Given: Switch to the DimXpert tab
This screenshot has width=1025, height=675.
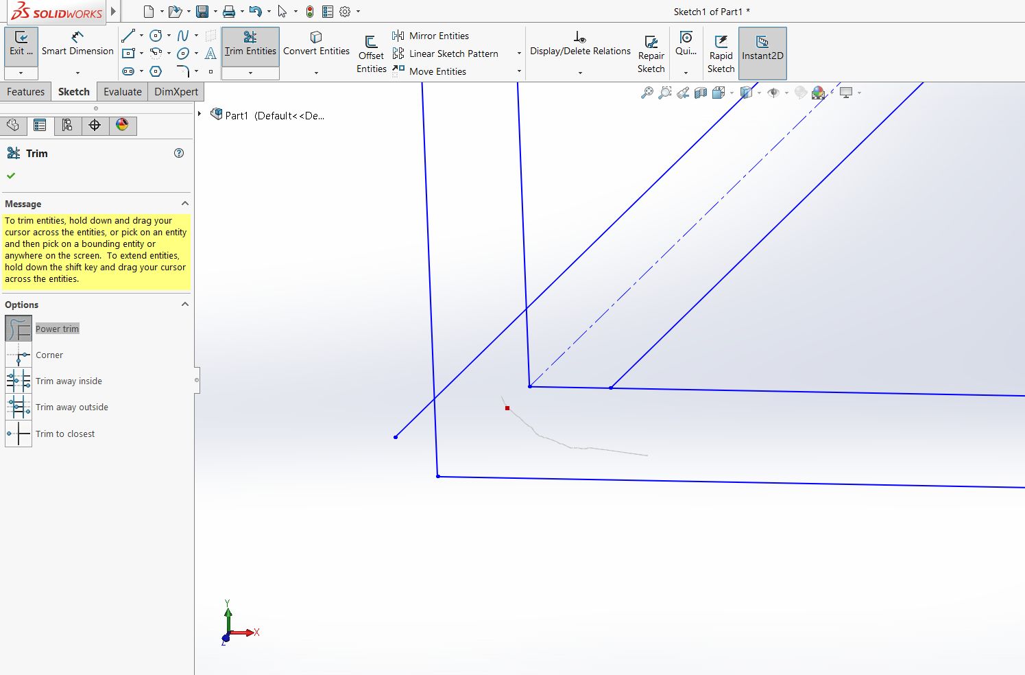Looking at the screenshot, I should pos(176,92).
